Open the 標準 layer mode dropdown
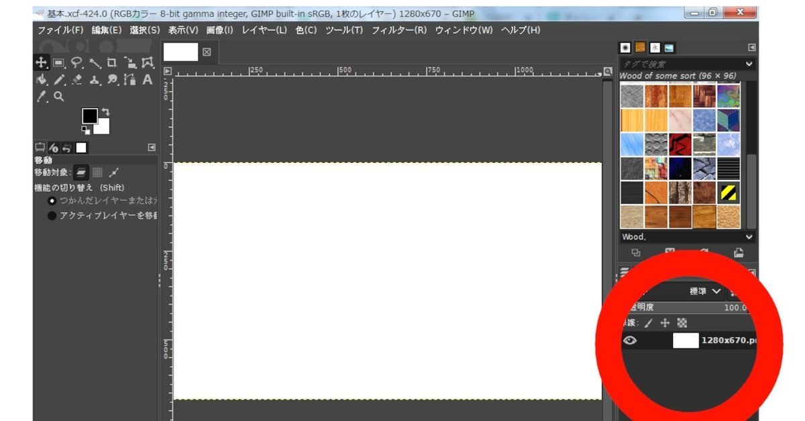Viewport: 805px width, 421px height. [705, 292]
